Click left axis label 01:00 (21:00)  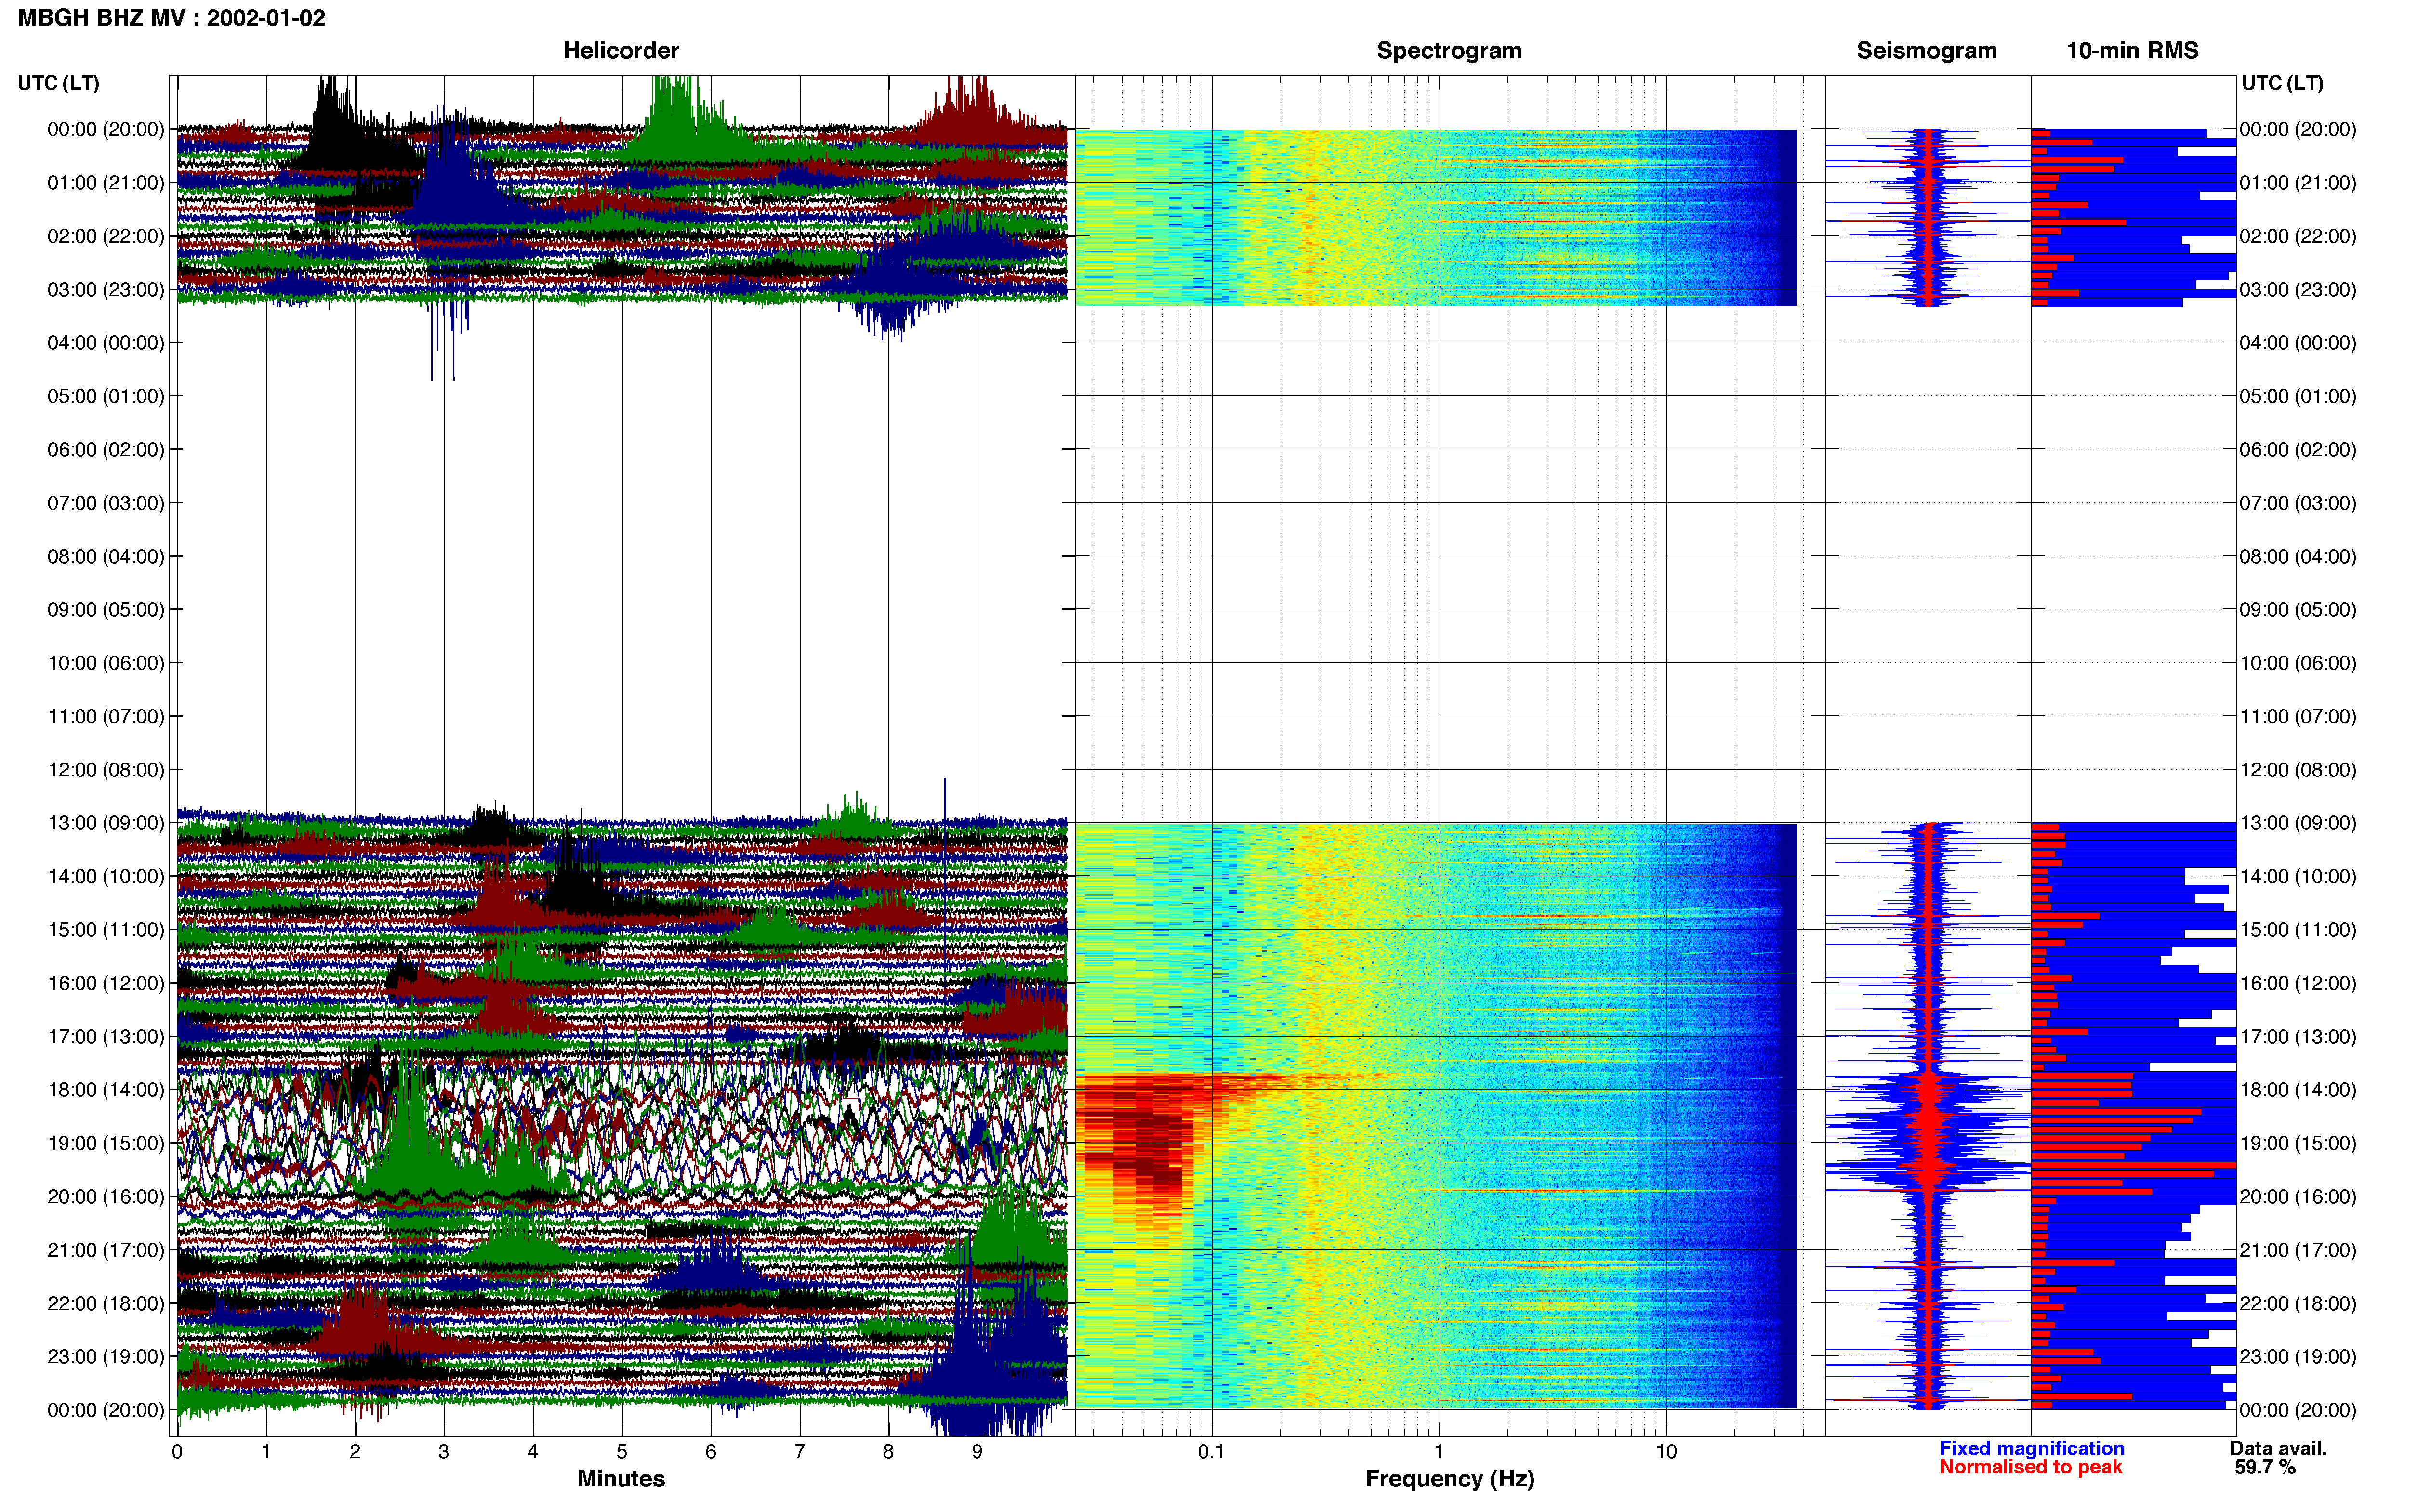pos(106,183)
